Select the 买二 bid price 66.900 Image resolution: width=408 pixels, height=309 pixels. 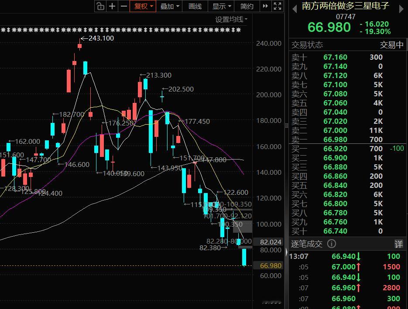coord(335,158)
